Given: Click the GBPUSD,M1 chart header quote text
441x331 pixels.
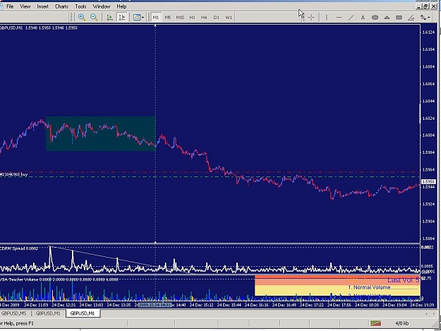Looking at the screenshot, I should point(39,28).
